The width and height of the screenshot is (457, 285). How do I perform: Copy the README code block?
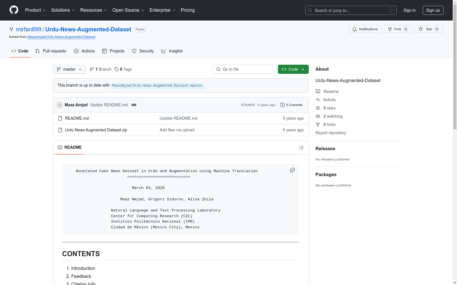(x=292, y=170)
